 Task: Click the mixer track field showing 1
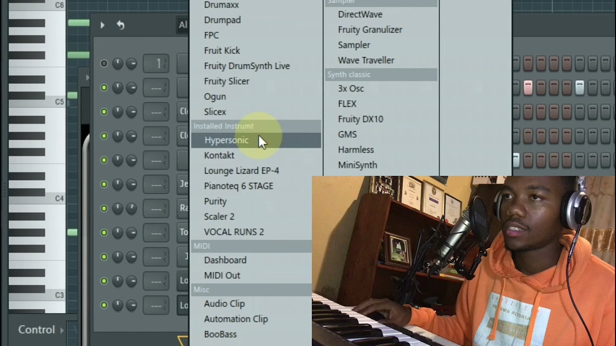click(156, 63)
